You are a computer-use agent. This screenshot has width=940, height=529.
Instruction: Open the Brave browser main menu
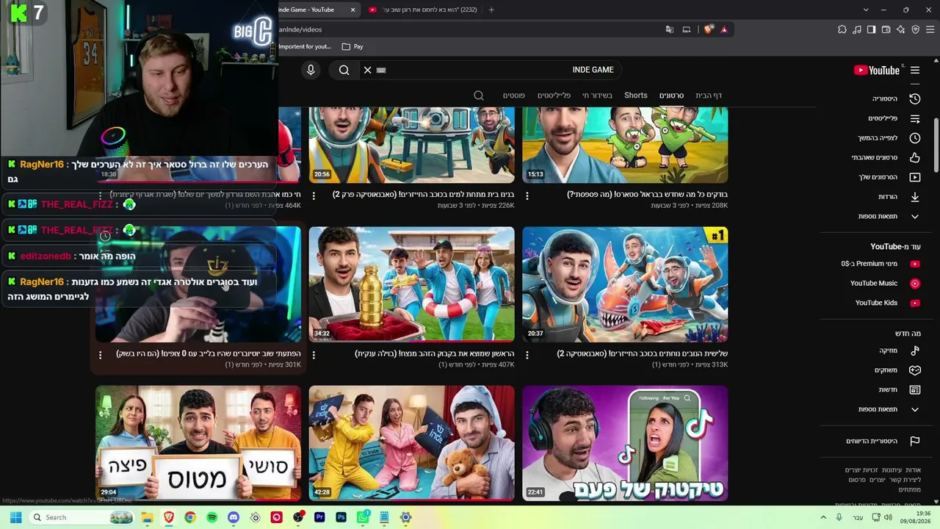tap(930, 29)
